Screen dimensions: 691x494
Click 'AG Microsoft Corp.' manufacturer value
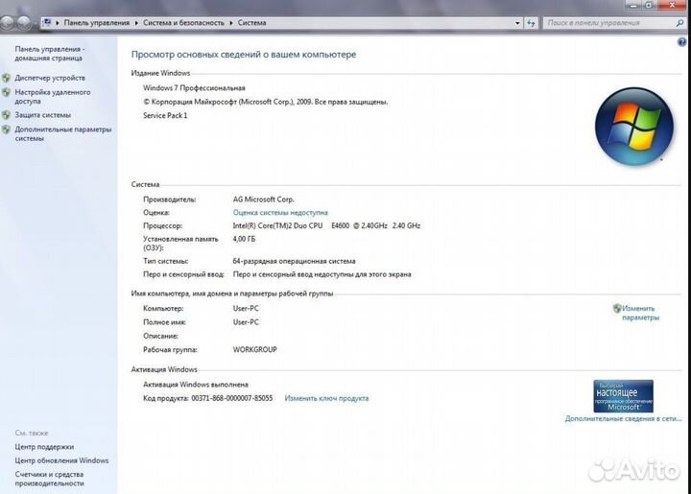point(264,199)
